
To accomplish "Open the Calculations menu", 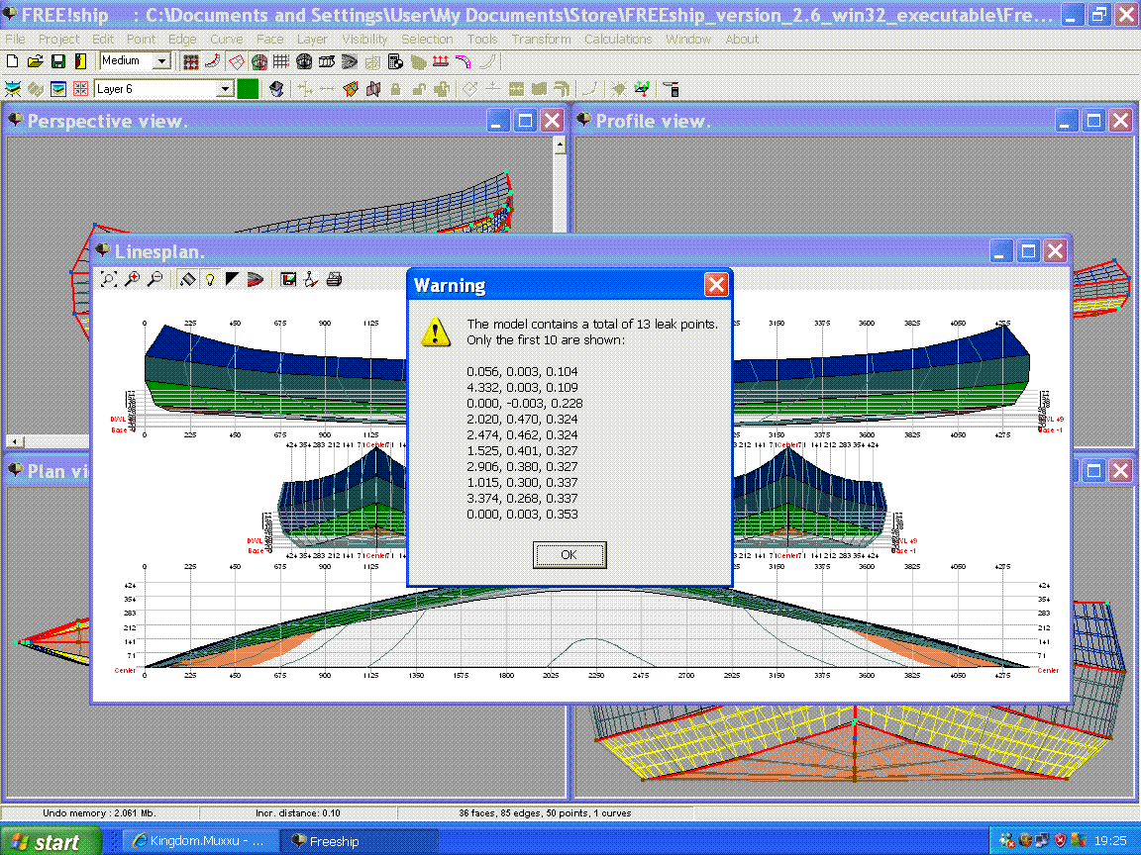I will pos(618,40).
